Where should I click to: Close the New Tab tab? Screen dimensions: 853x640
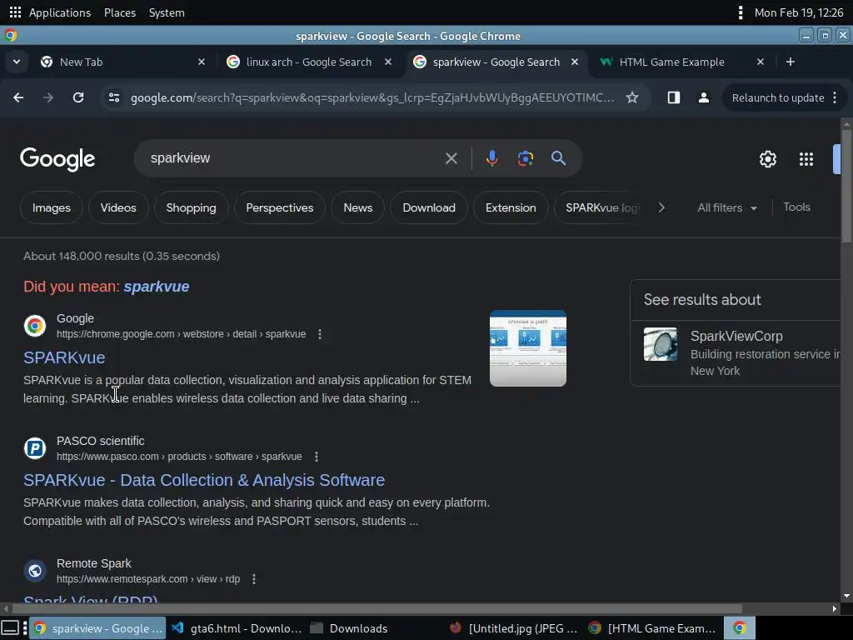click(x=202, y=62)
